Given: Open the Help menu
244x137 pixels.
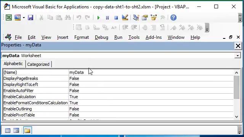Looking at the screenshot, I should [195, 37].
